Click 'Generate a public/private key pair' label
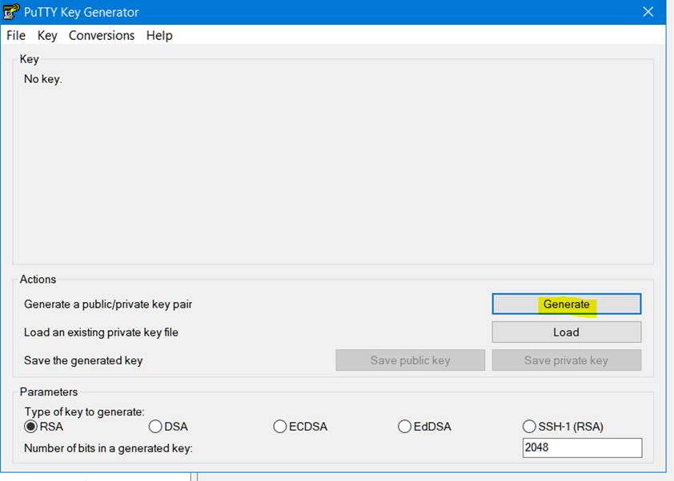674x481 pixels. (x=108, y=304)
